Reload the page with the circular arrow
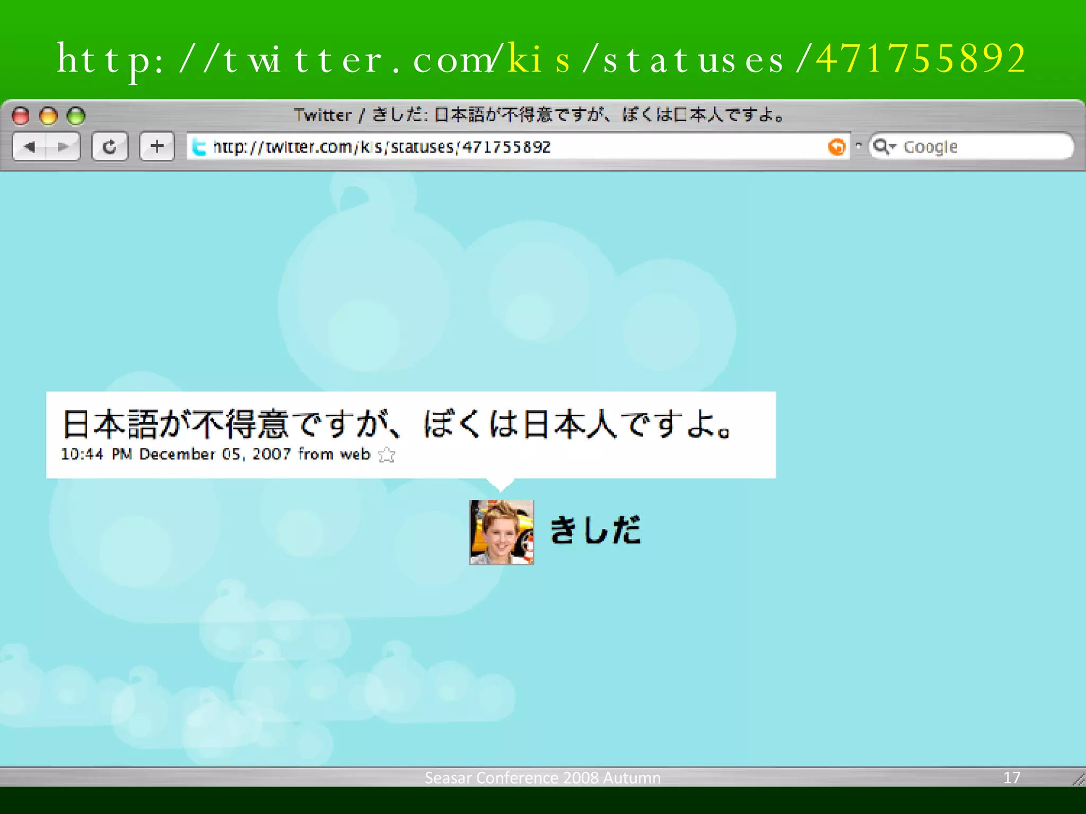Image resolution: width=1086 pixels, height=814 pixels. (110, 146)
